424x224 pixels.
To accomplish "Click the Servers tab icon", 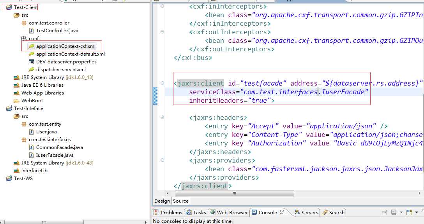I will [297, 212].
